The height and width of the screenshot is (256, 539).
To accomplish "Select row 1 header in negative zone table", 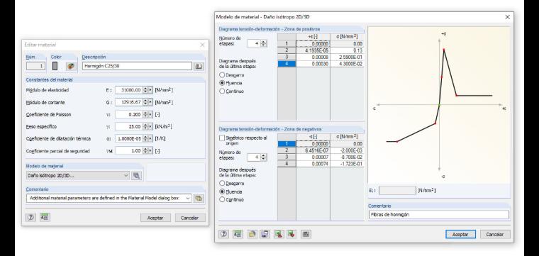I will pos(287,144).
